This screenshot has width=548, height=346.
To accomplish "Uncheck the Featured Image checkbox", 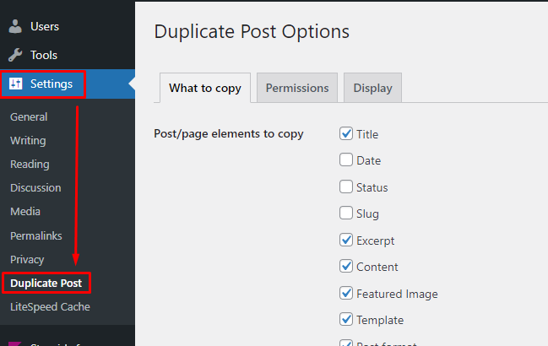I will [x=346, y=293].
